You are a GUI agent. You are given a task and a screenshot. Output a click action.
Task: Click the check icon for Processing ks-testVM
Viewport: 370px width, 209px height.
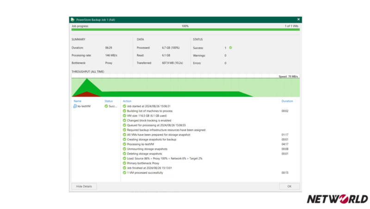pyautogui.click(x=124, y=144)
